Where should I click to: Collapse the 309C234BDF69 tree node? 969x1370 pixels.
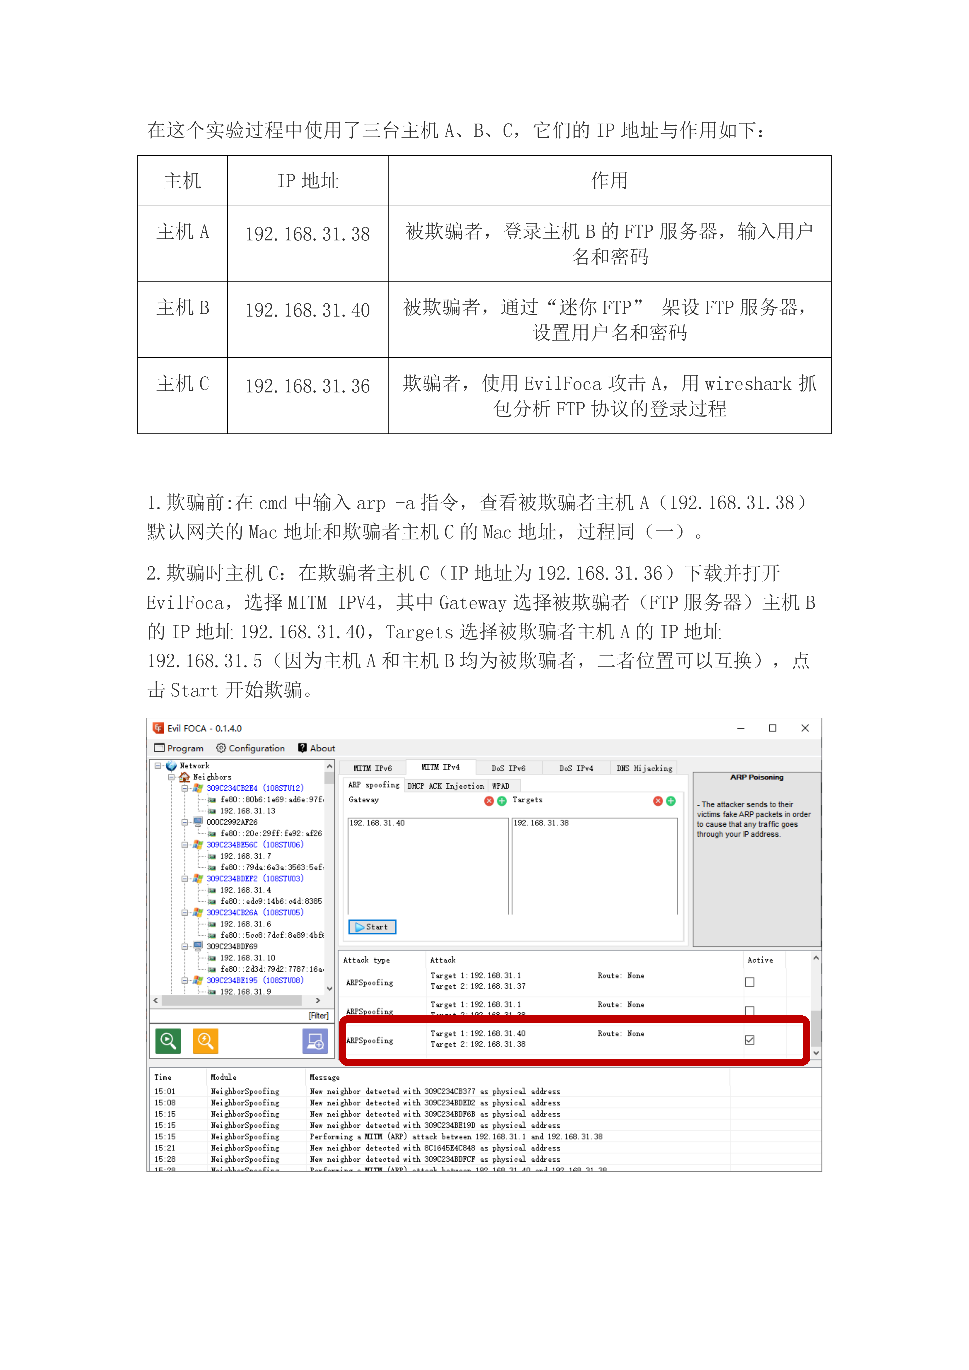185,946
